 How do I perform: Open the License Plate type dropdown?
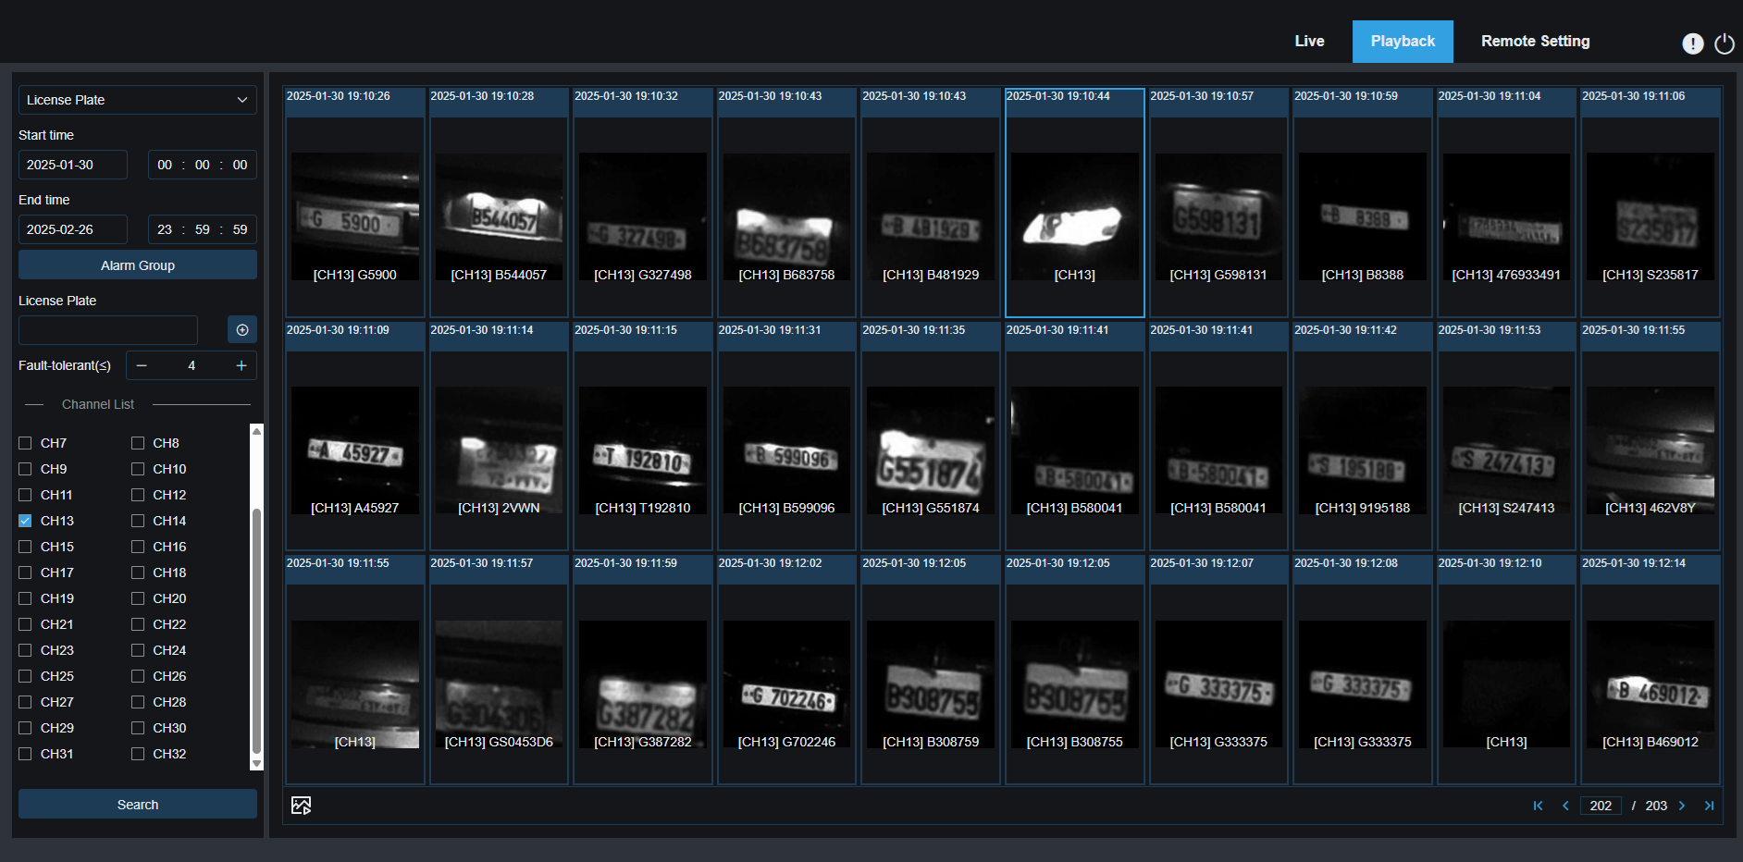[x=138, y=100]
